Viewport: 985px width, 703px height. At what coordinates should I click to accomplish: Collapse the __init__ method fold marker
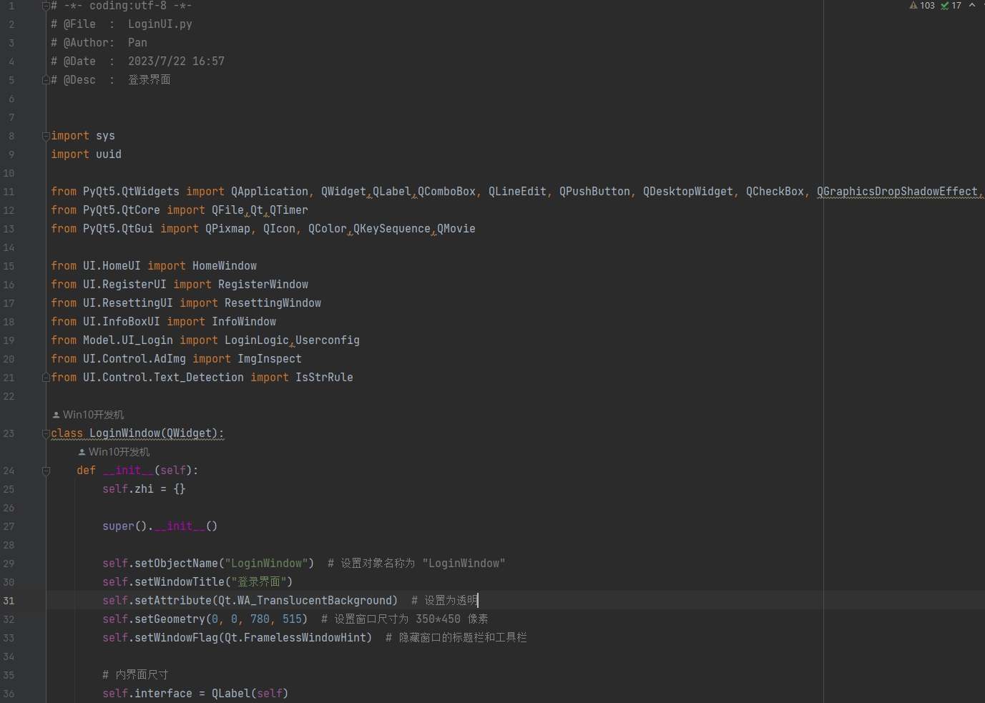coord(46,471)
